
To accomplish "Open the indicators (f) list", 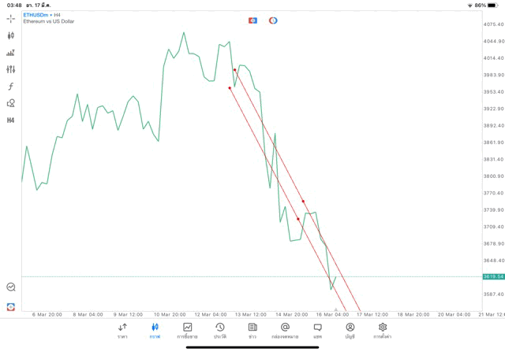I will [10, 87].
